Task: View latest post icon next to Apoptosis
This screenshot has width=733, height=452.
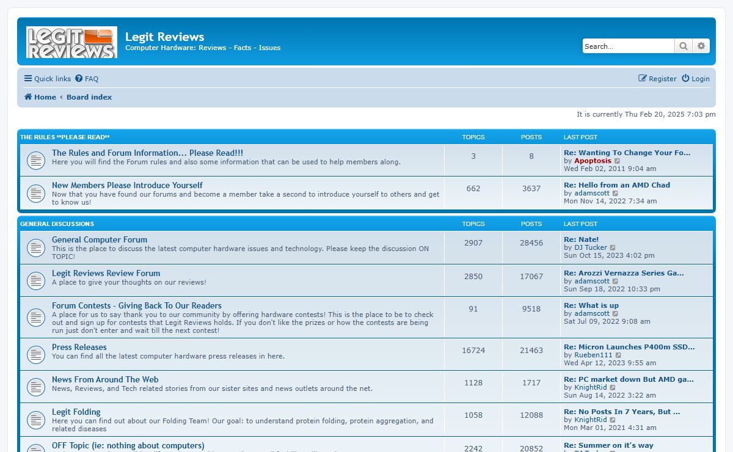Action: click(x=617, y=161)
